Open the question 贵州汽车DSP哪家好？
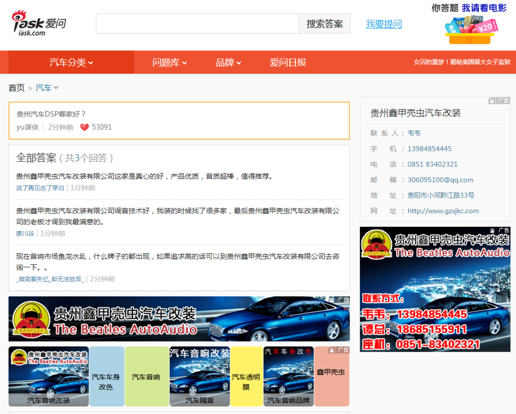 click(x=51, y=114)
